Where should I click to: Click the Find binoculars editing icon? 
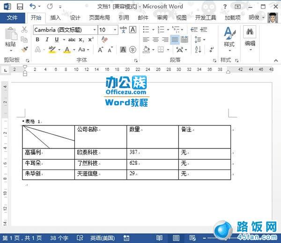pyautogui.click(x=250, y=31)
